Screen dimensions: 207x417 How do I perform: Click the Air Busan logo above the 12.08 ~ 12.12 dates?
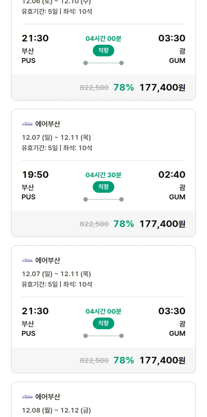click(x=27, y=397)
